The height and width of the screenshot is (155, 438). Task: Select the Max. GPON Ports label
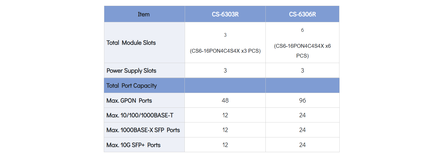129,101
